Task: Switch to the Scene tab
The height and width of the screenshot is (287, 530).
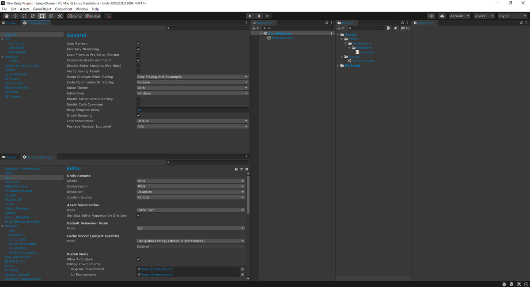Action: coord(9,23)
